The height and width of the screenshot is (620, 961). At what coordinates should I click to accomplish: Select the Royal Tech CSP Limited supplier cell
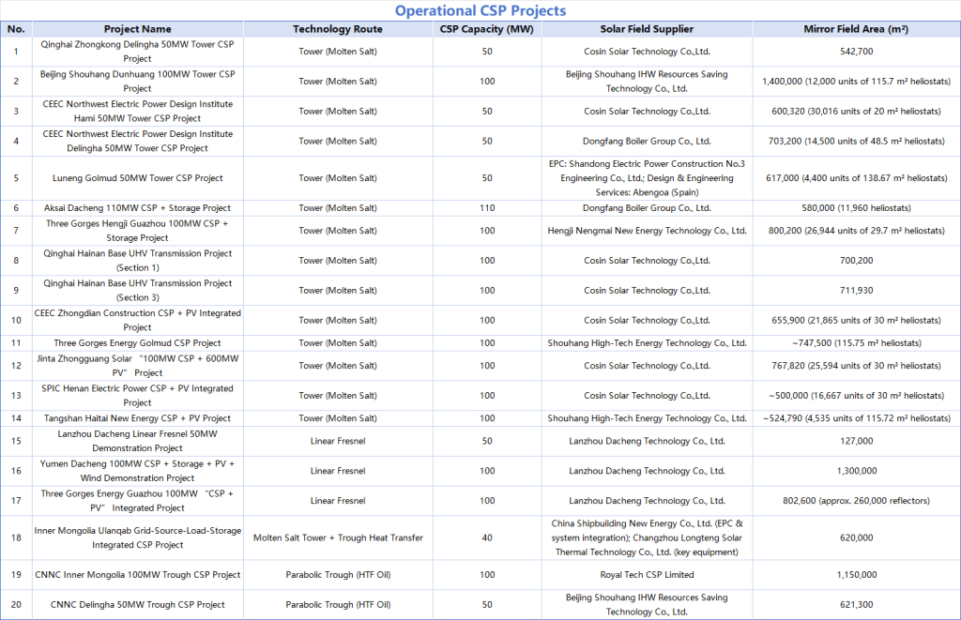[647, 575]
